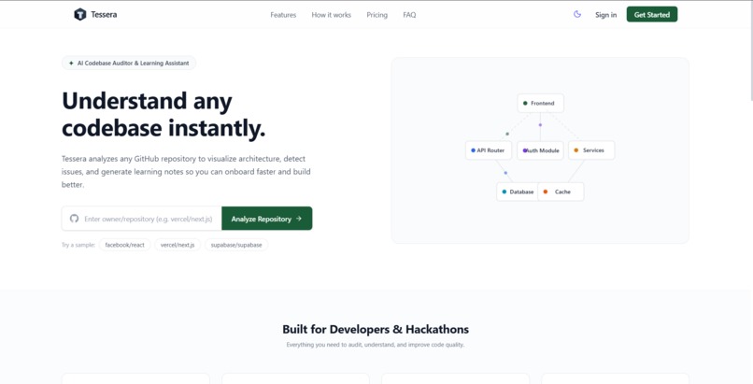Click the Services diagram node
This screenshot has height=384, width=753.
(591, 150)
